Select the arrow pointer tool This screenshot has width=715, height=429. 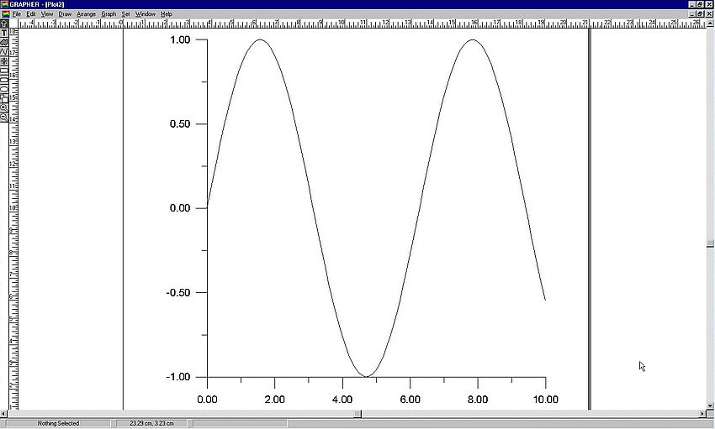tap(4, 24)
